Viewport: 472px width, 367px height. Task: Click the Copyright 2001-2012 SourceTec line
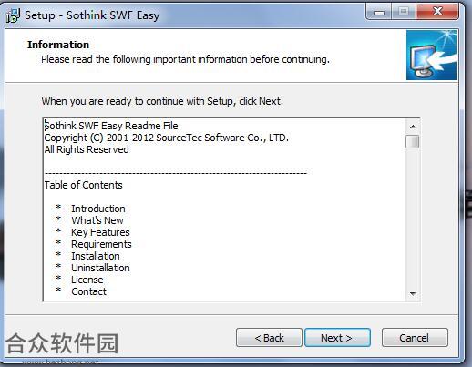point(167,138)
